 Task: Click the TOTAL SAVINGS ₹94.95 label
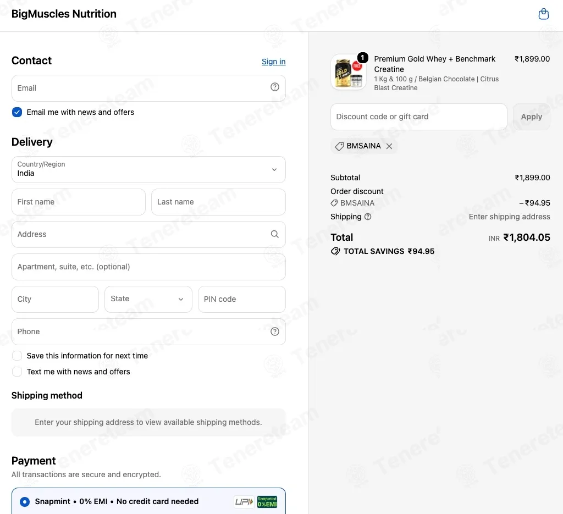[389, 251]
